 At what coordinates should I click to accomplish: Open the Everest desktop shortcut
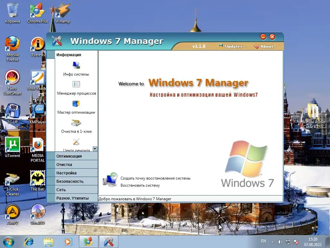pos(38,44)
